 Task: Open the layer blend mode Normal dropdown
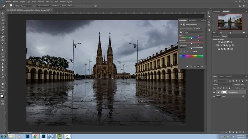point(223,85)
